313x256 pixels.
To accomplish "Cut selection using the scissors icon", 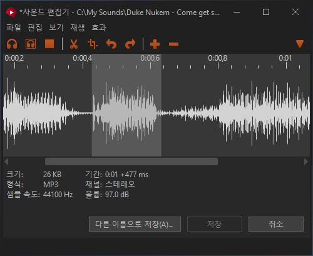I will 74,44.
